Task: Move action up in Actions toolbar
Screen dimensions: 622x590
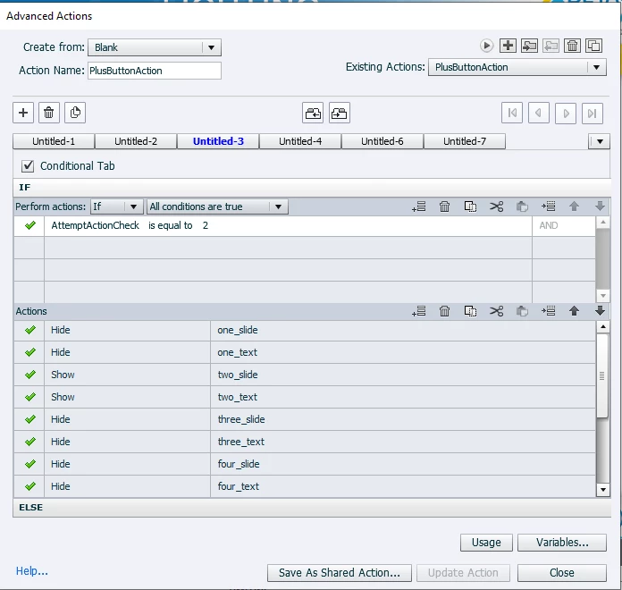Action: (574, 311)
